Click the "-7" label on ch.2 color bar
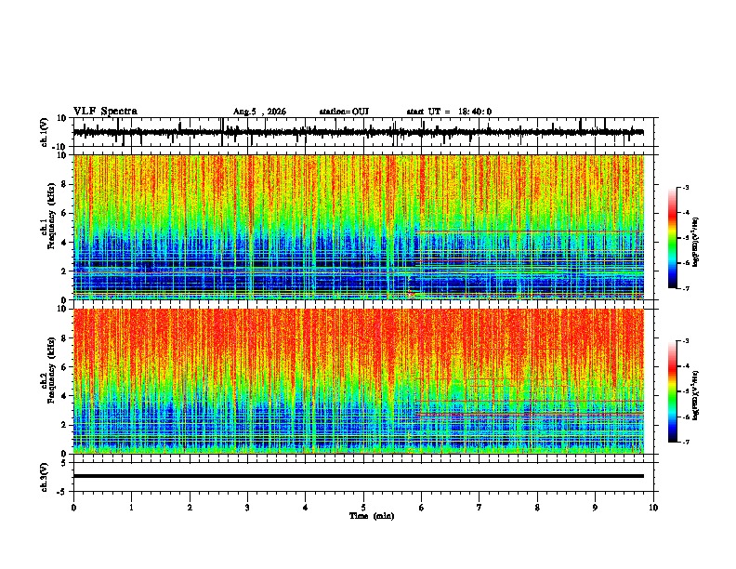 [685, 442]
